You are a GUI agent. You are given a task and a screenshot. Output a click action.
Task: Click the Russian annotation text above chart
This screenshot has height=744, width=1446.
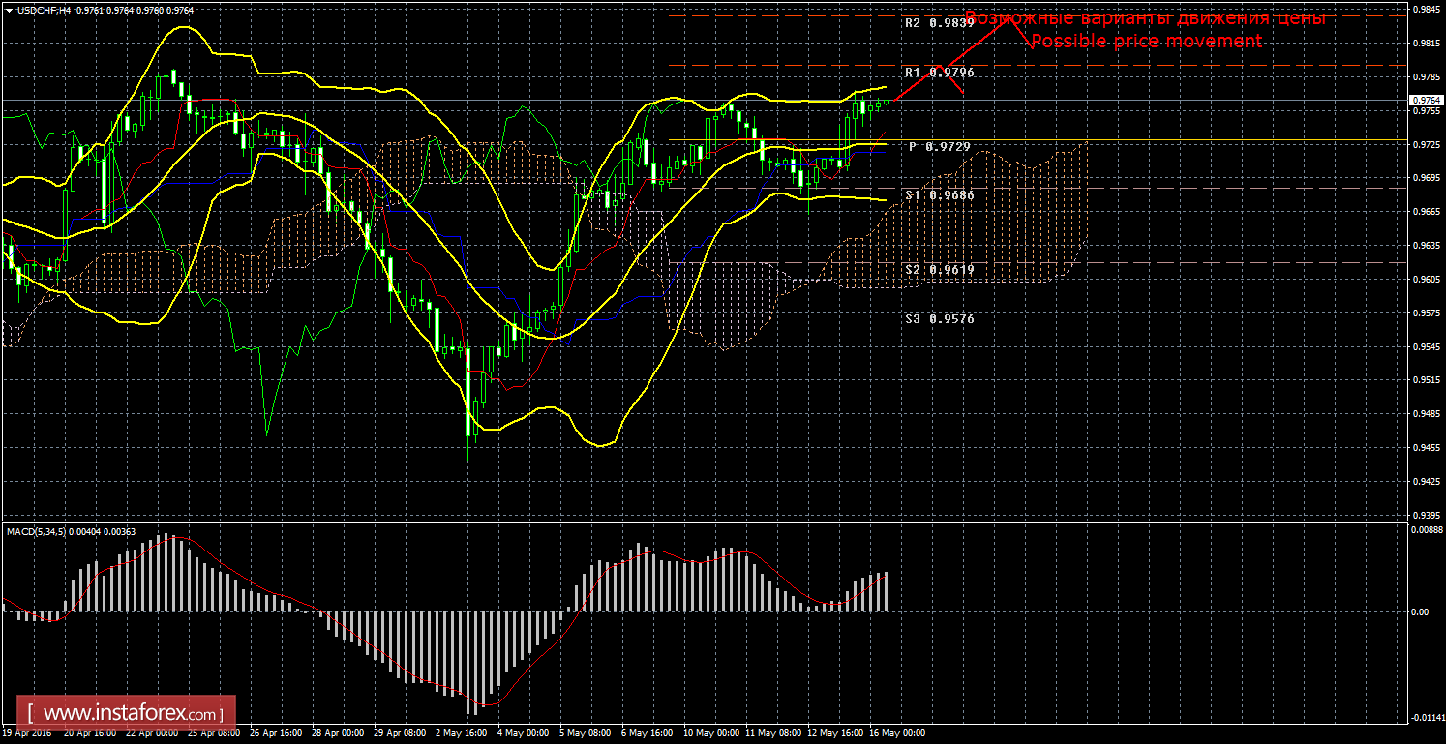pyautogui.click(x=1146, y=18)
